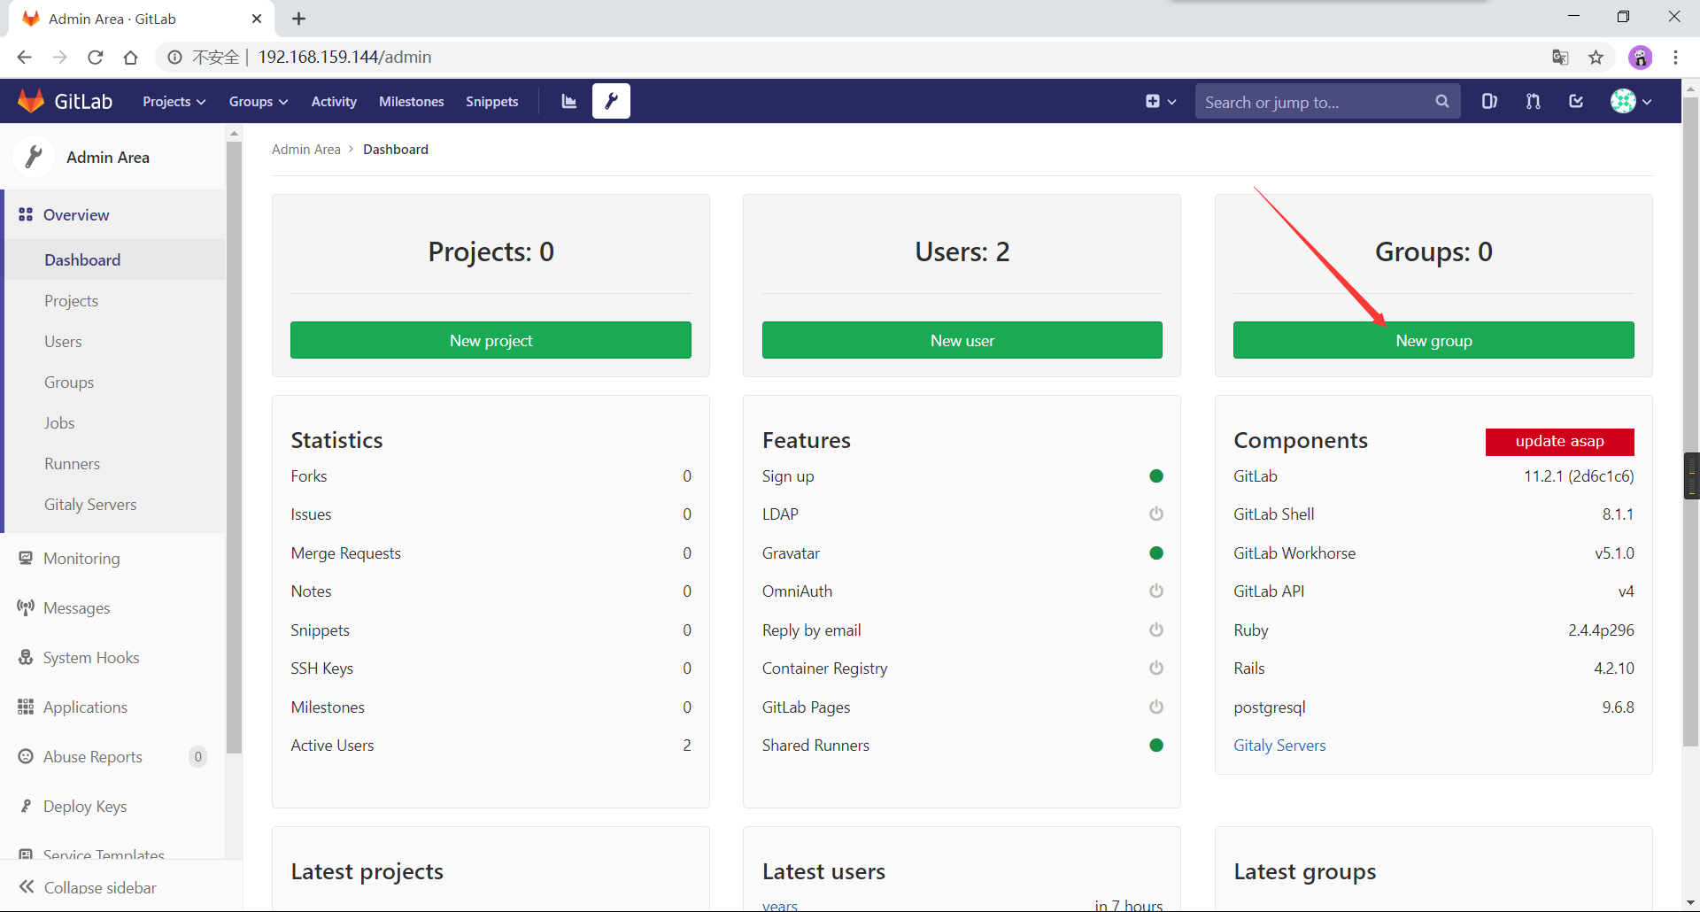Viewport: 1700px width, 912px height.
Task: Click the update asap badge
Action: (x=1559, y=441)
